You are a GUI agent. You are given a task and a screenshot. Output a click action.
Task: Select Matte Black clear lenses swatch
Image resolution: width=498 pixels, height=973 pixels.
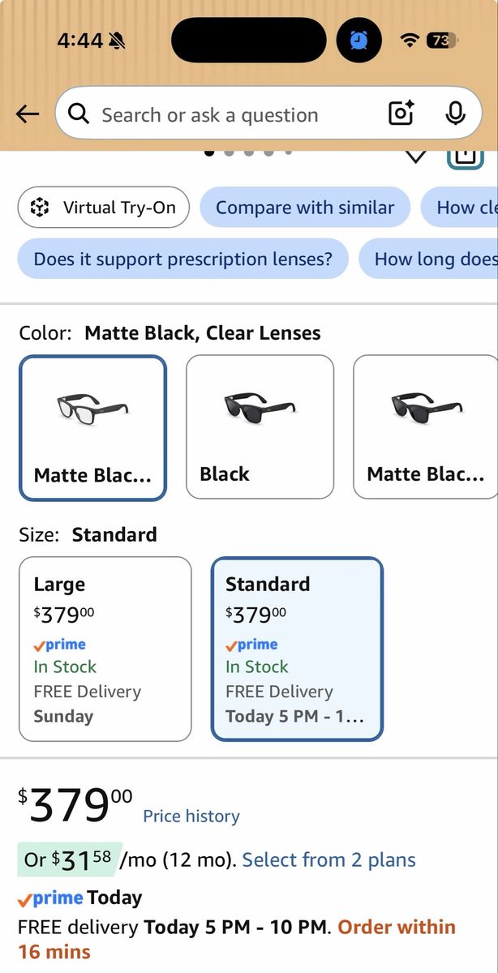click(93, 427)
